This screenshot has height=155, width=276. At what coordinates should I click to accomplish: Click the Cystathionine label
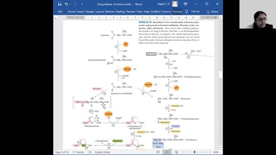(191, 140)
